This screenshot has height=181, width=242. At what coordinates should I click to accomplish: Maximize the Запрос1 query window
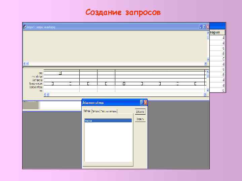point(204,27)
